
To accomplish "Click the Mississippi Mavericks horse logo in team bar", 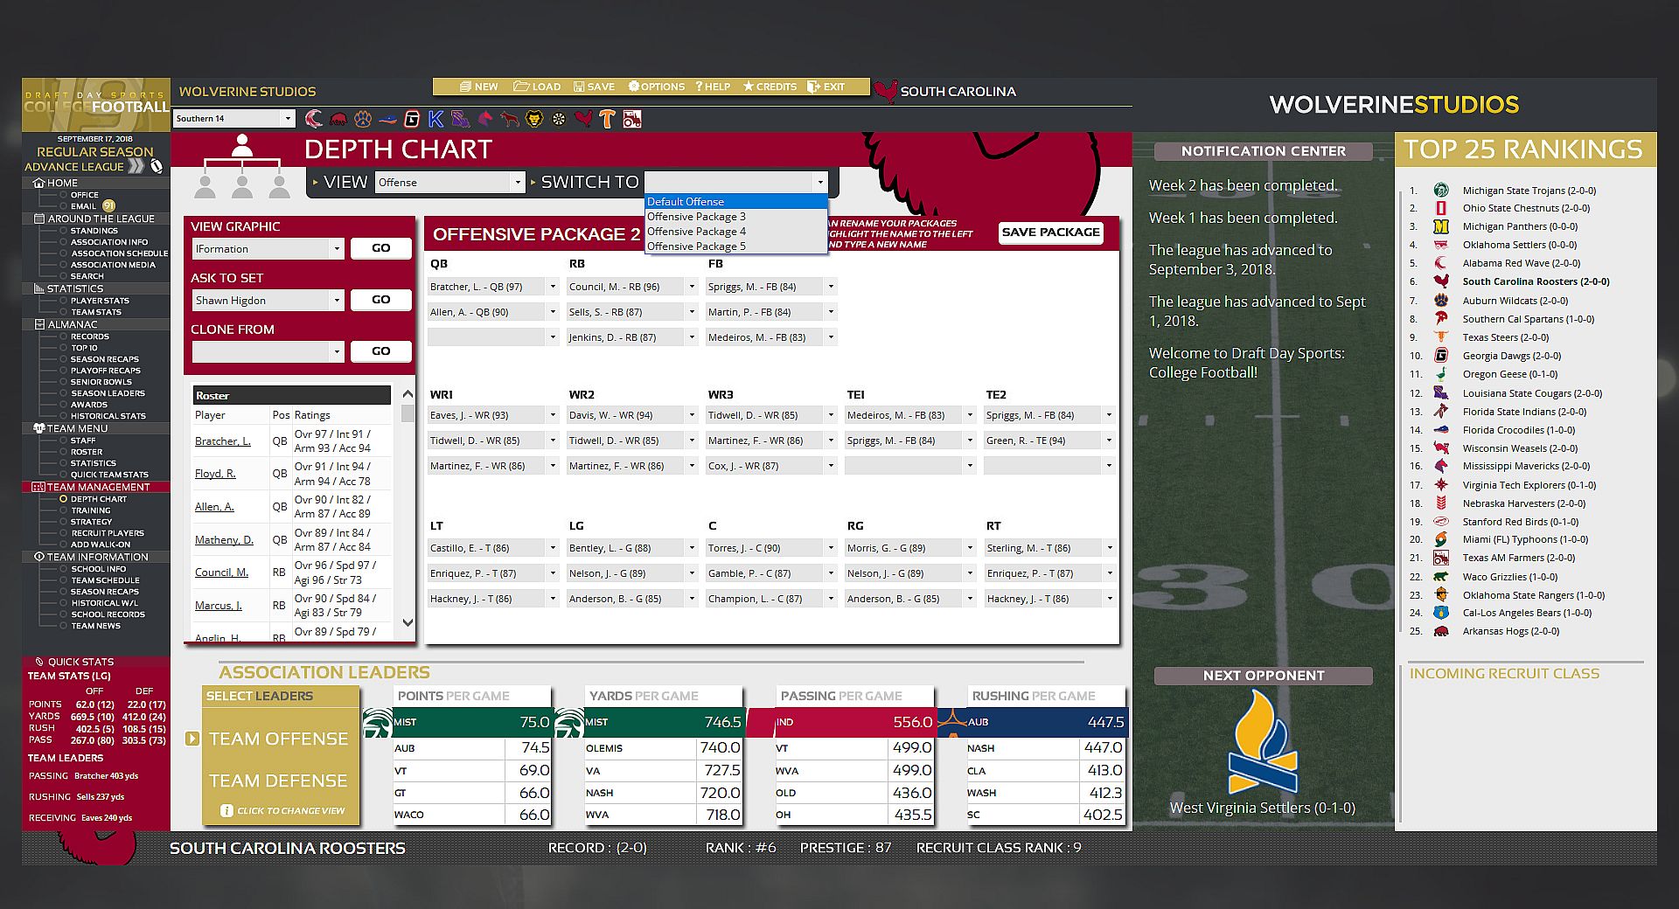I will click(x=484, y=119).
